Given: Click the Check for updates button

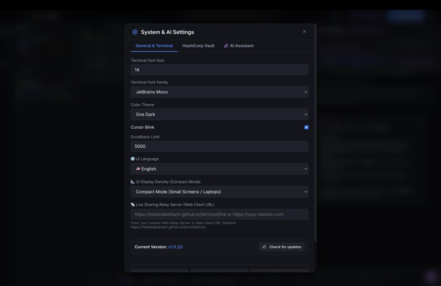Looking at the screenshot, I should [x=282, y=247].
